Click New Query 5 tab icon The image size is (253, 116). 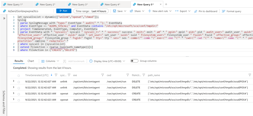coord(134,5)
